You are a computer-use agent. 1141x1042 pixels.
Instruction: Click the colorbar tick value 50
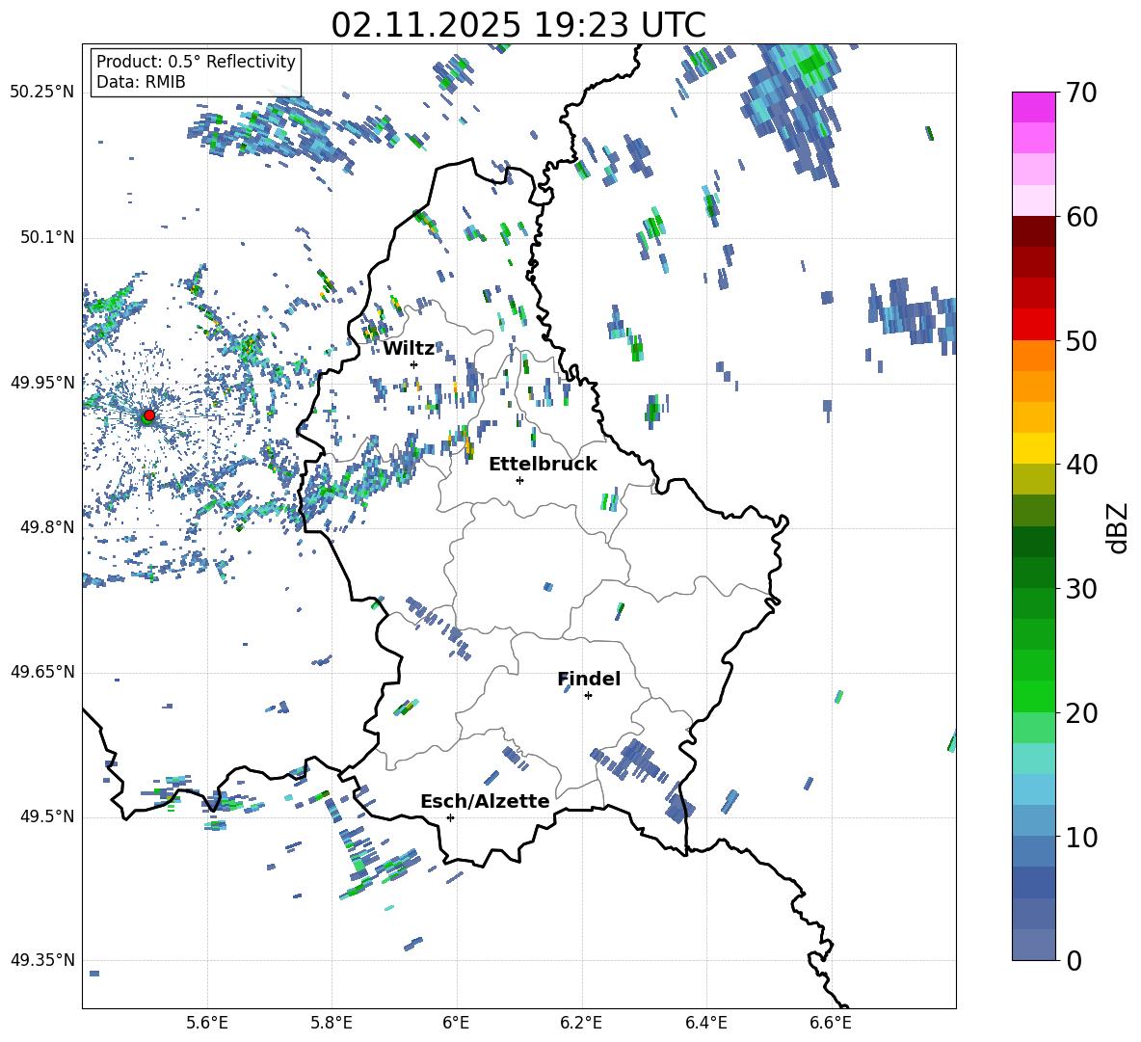point(1081,341)
